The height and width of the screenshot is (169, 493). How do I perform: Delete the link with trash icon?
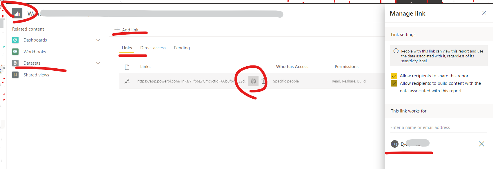point(263,81)
